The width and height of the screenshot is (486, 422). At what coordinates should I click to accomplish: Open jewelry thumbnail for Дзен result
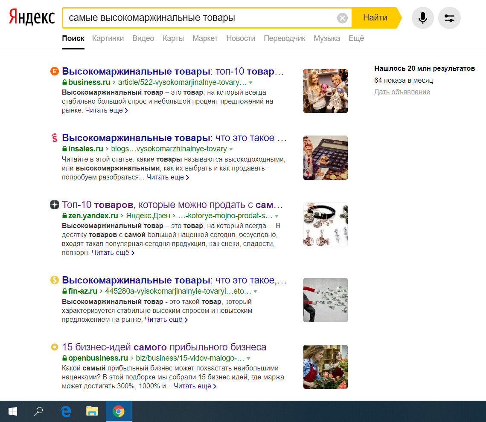[x=326, y=225]
